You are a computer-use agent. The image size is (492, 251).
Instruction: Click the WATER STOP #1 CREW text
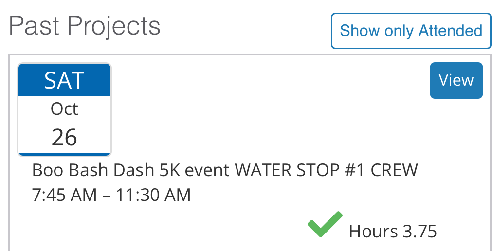coord(326,170)
